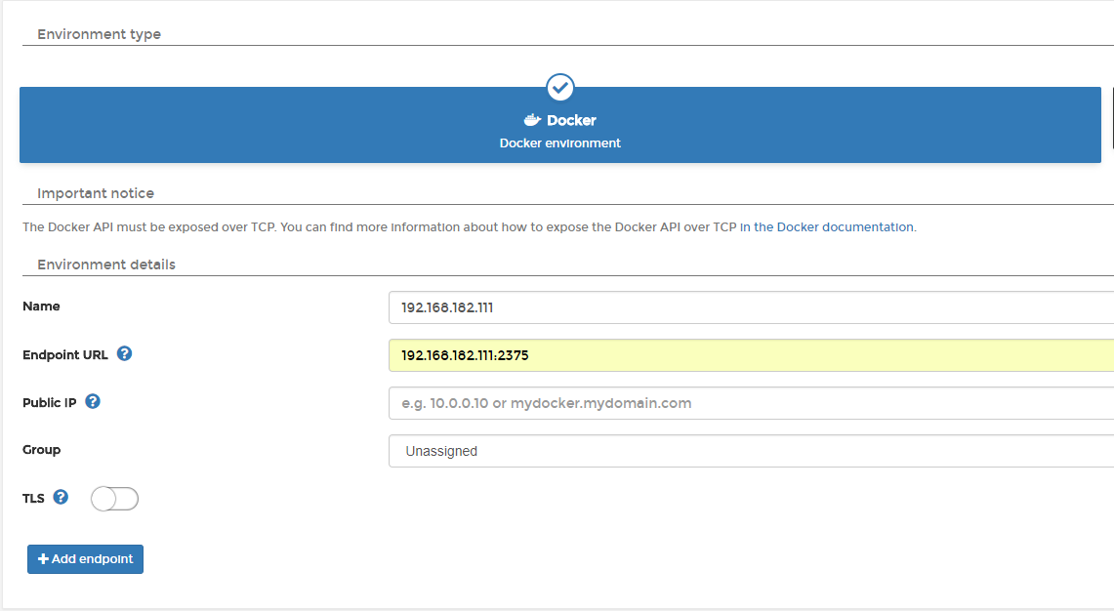The width and height of the screenshot is (1114, 611).
Task: Click the Environment details section heading
Action: click(x=106, y=265)
